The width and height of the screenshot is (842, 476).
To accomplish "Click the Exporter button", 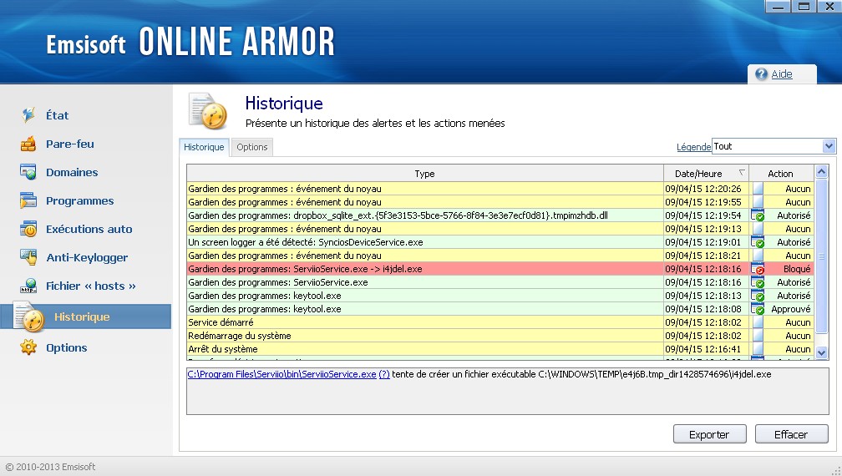I will click(709, 434).
